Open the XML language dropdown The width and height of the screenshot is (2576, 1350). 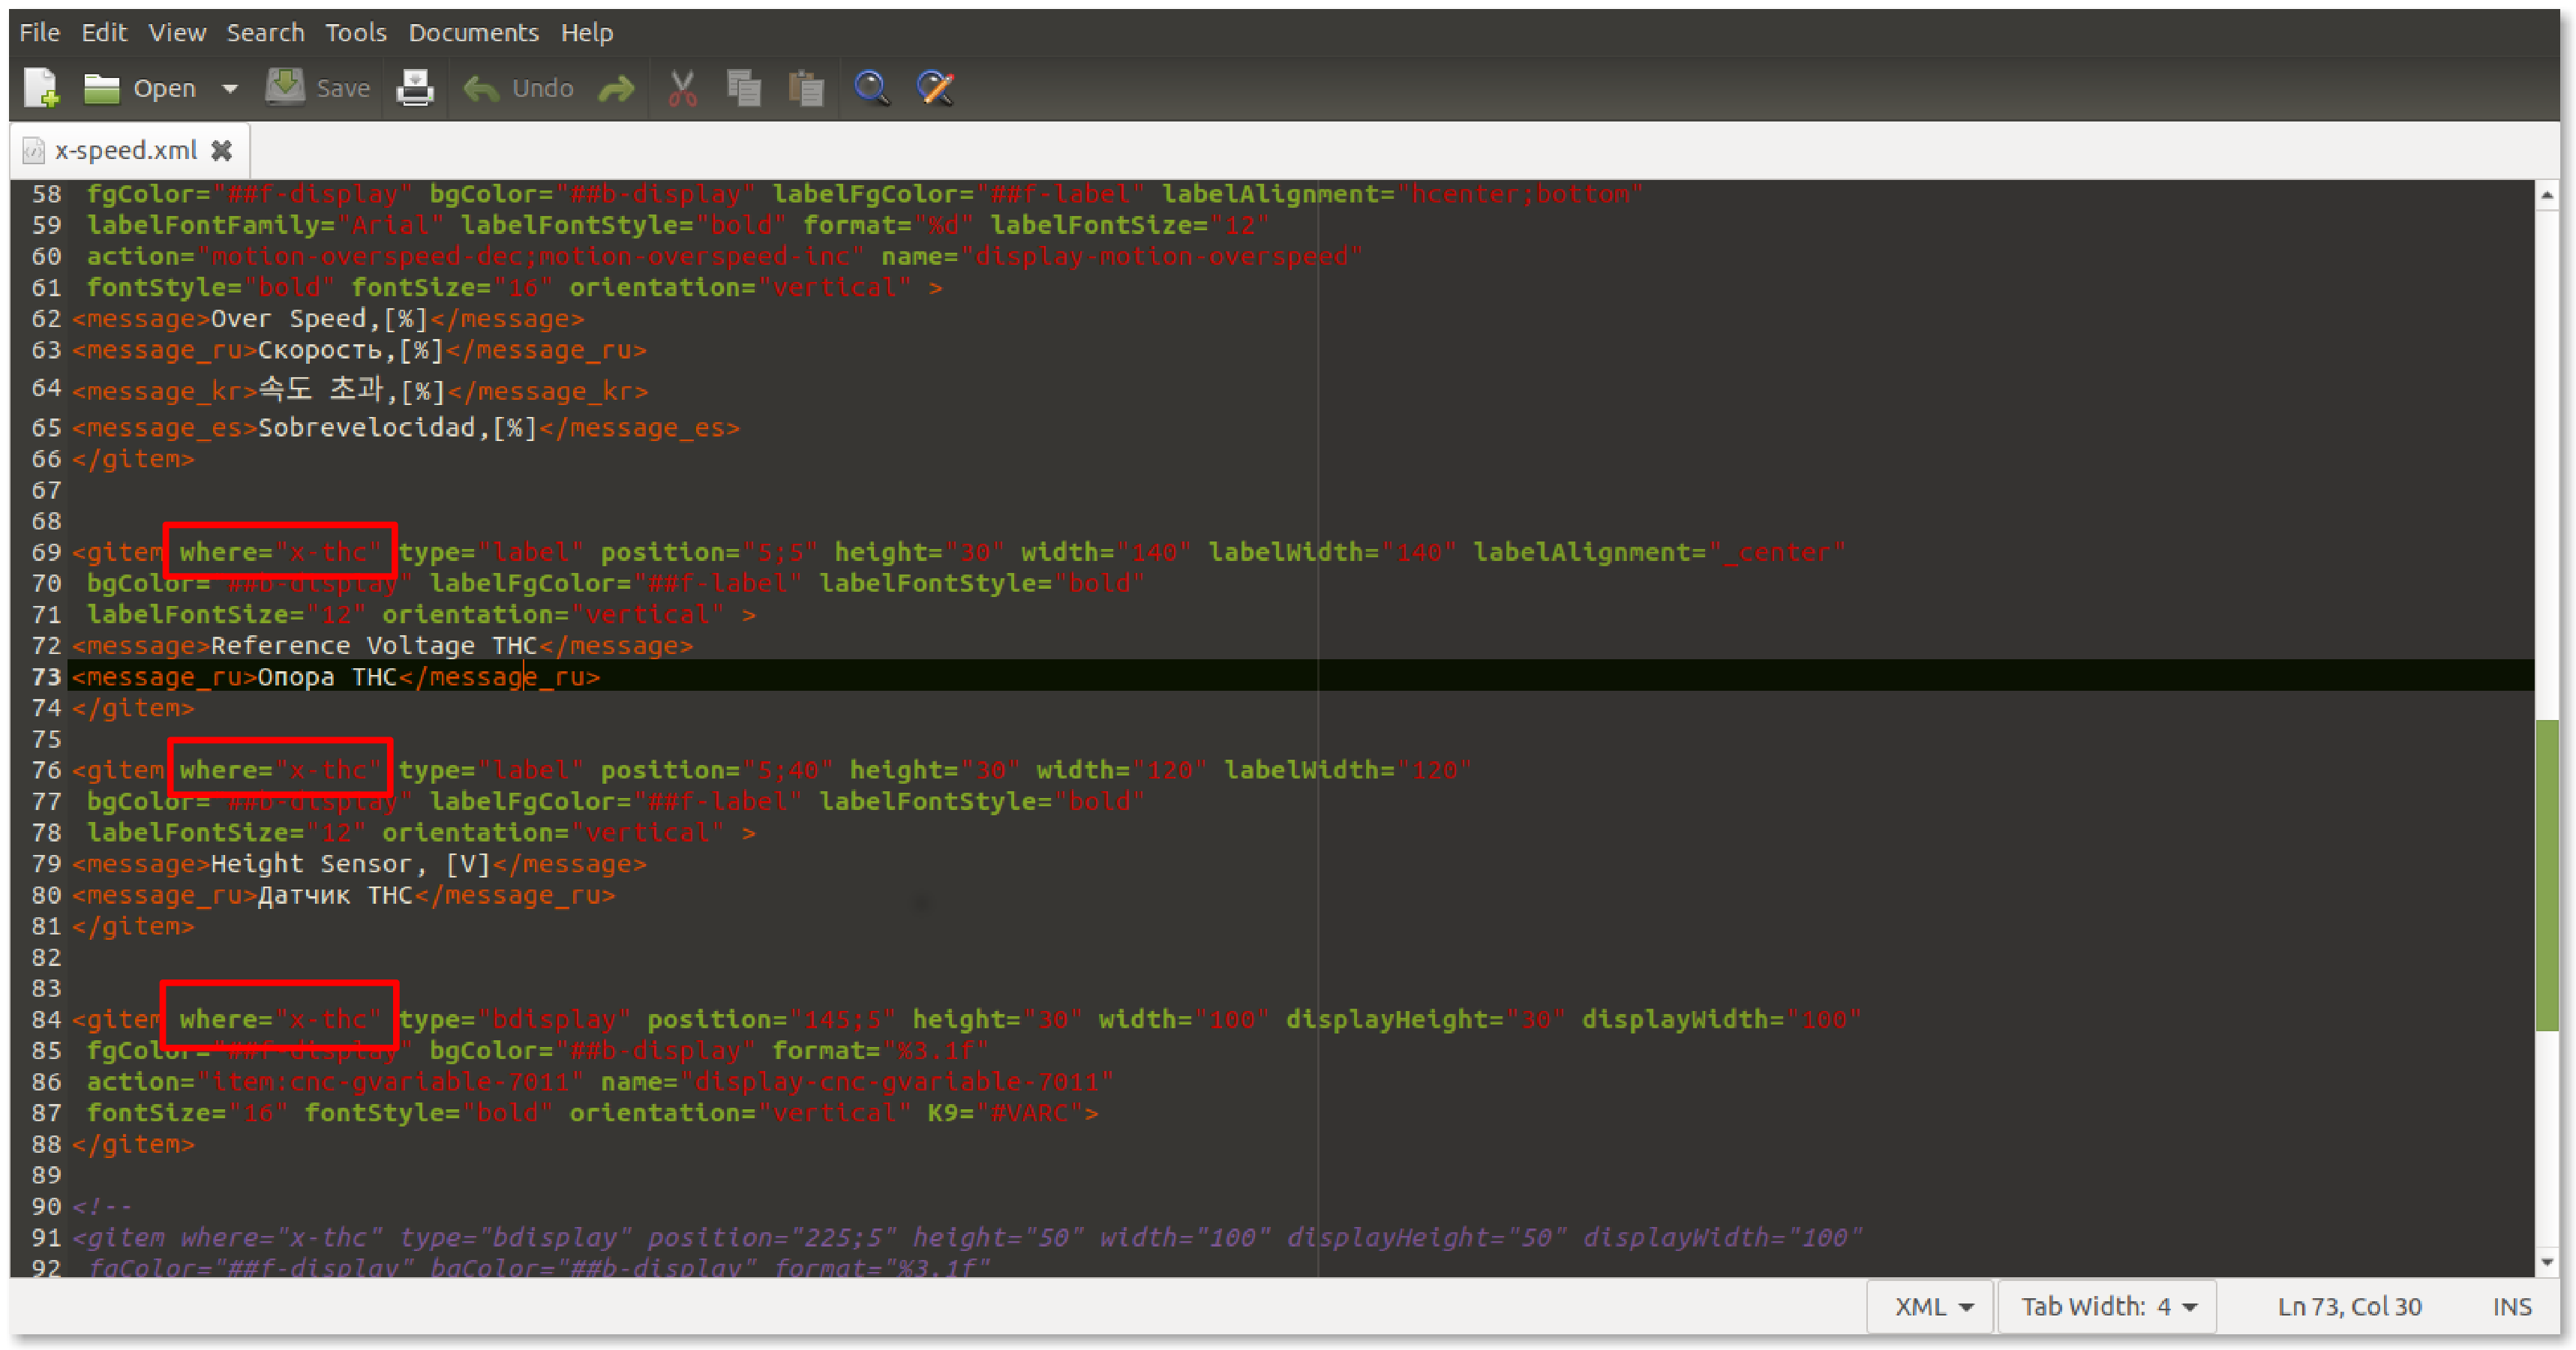1932,1306
